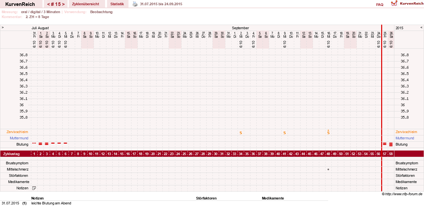Click the 24. Do September date header
The height and width of the screenshot is (211, 424).
[x=379, y=35]
